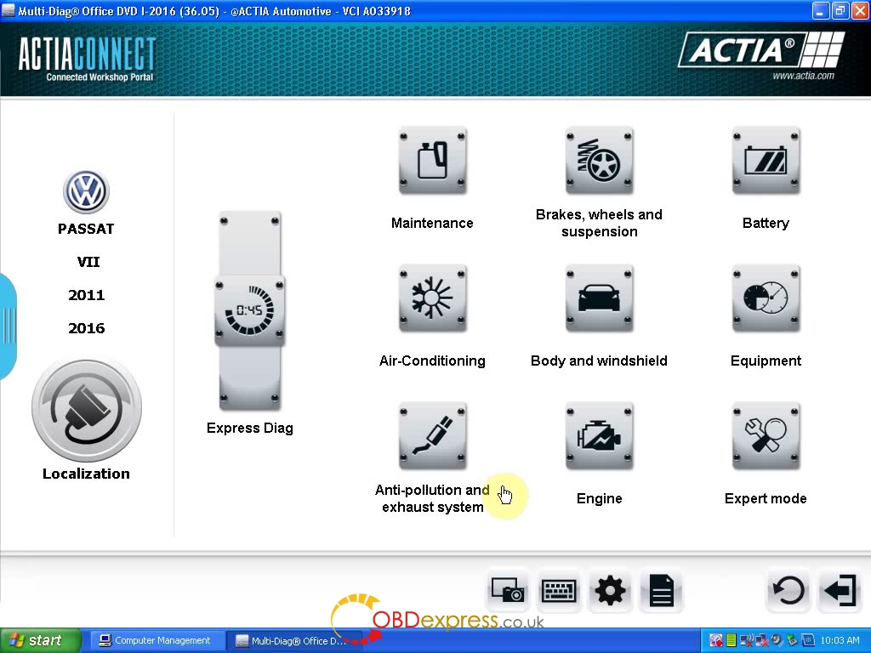Open the on-screen keyboard icon
Screen dimensions: 871x653
tap(559, 590)
